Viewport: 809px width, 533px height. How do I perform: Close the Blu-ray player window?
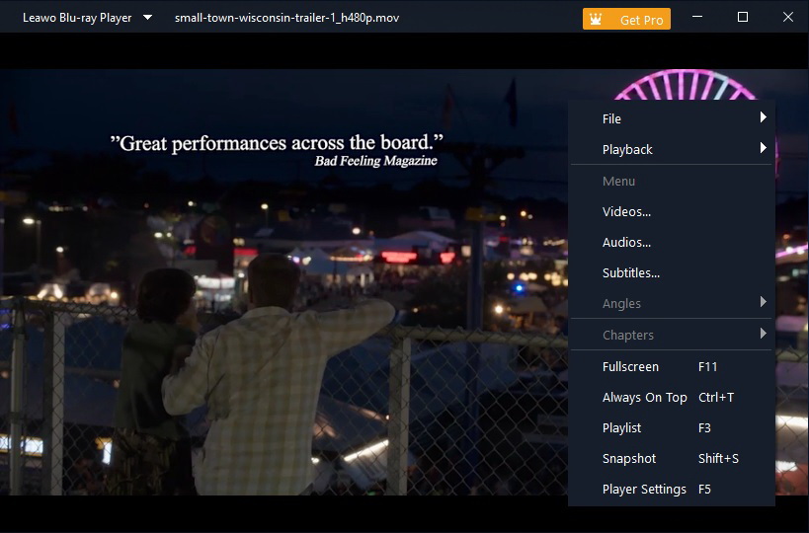(787, 18)
